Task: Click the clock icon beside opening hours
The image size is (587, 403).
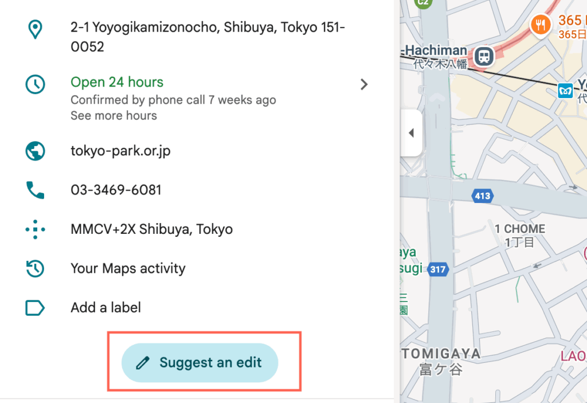Action: (35, 85)
